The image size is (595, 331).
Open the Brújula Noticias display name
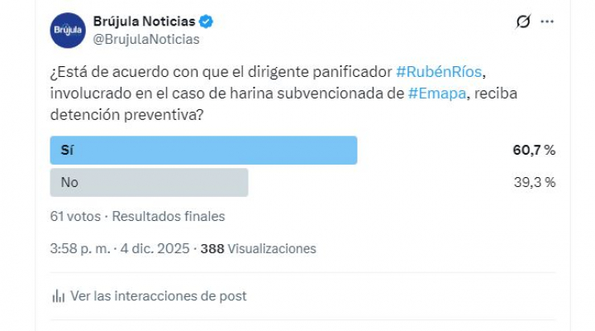[144, 22]
